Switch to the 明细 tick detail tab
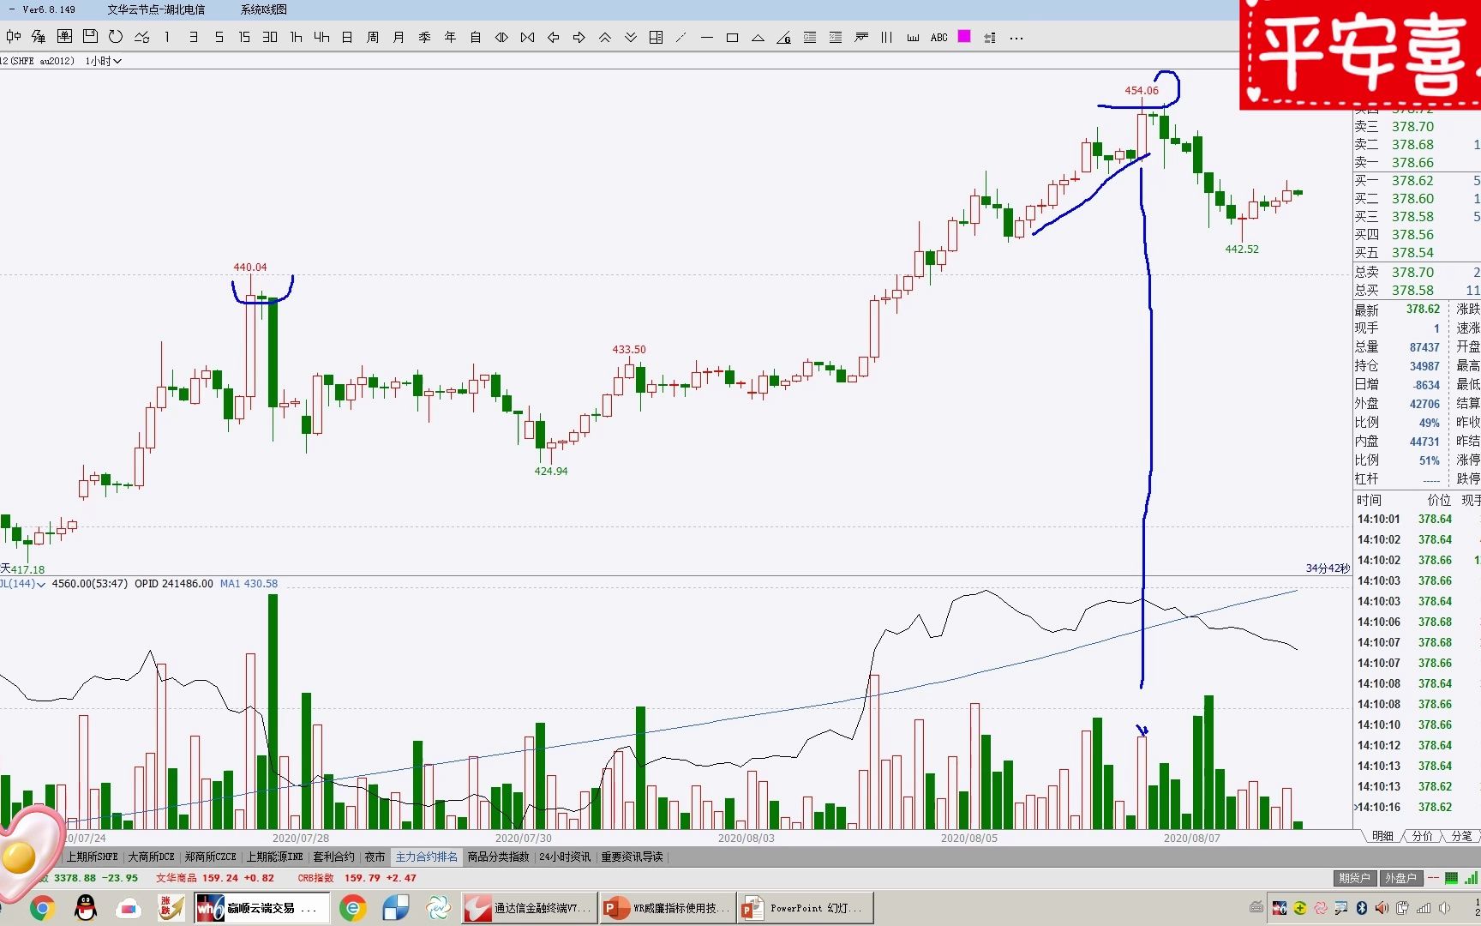The height and width of the screenshot is (926, 1481). click(1382, 836)
